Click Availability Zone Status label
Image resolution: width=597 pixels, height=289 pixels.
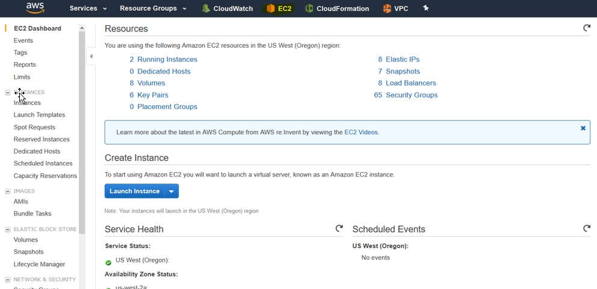(141, 274)
